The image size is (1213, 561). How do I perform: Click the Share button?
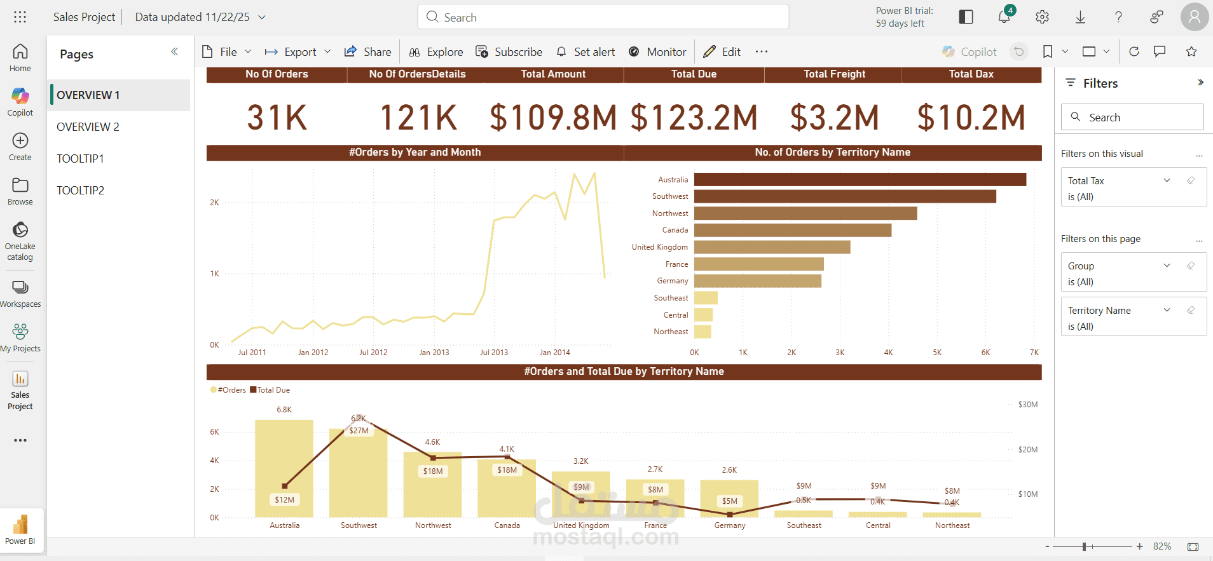tap(367, 51)
